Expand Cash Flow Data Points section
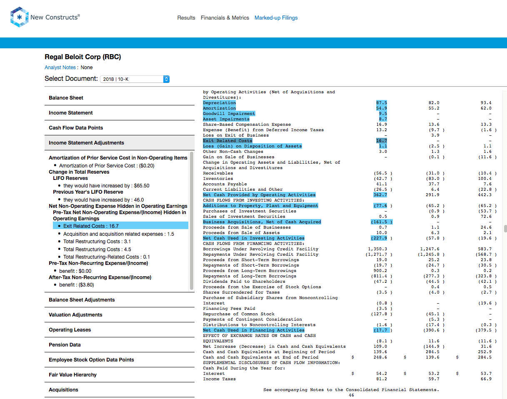Screen dimensions: 507x399 coord(120,128)
